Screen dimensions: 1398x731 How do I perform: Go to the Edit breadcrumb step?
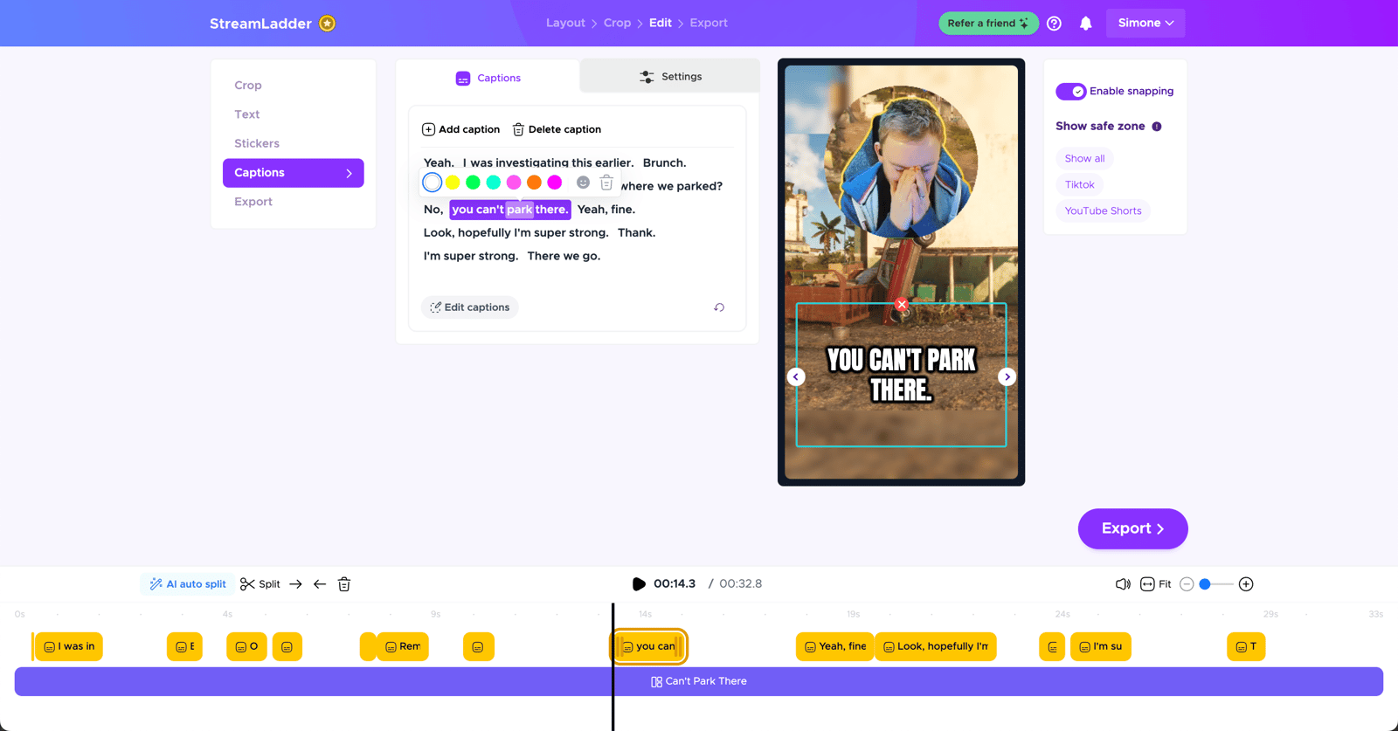click(x=661, y=23)
